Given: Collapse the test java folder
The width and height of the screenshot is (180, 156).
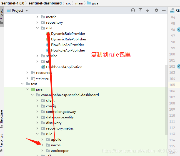Looking at the screenshot, I should pyautogui.click(x=27, y=89).
